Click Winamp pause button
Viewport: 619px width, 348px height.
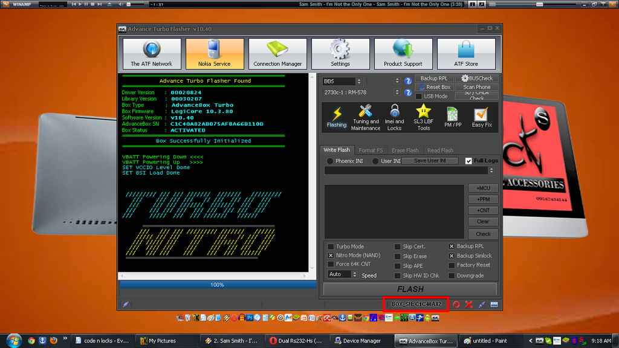tap(86, 4)
